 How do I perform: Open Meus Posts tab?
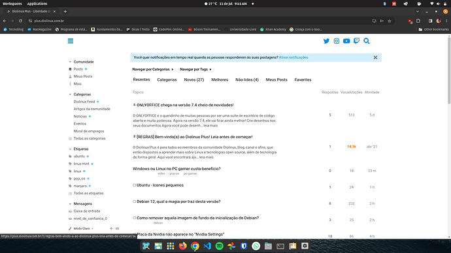coord(276,80)
